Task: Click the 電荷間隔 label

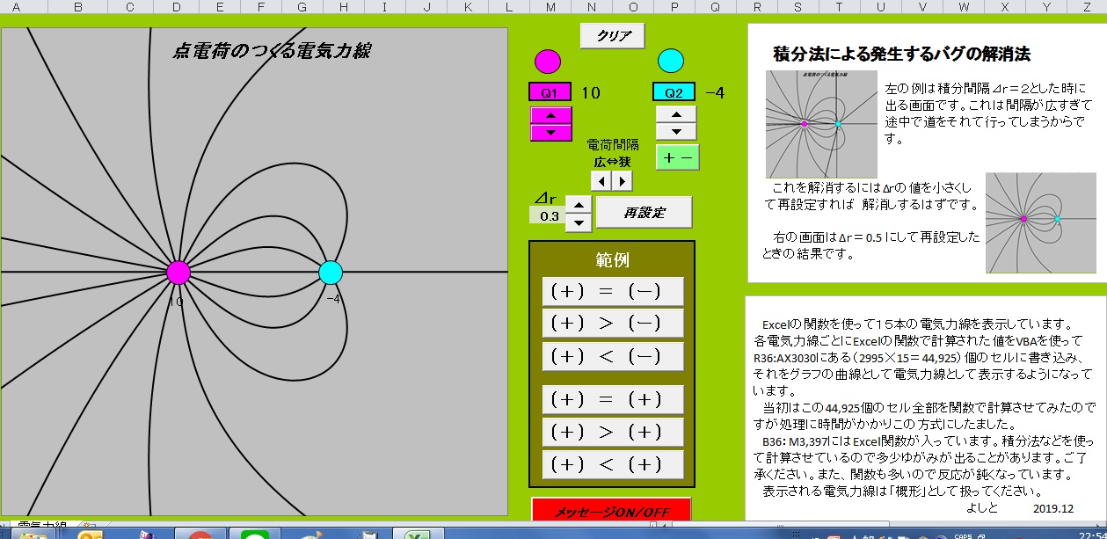Action: pyautogui.click(x=612, y=145)
